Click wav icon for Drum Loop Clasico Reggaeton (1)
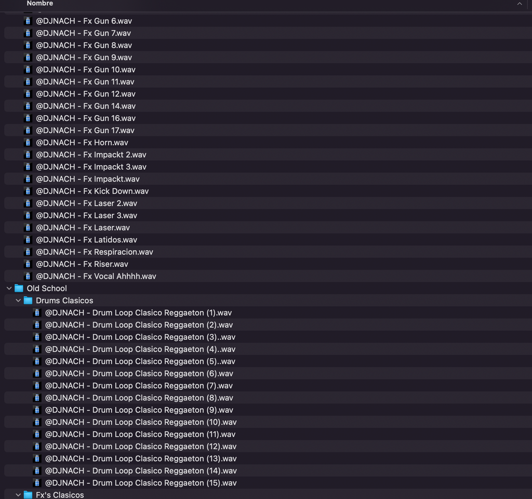Screen dimensions: 532x499 tap(37, 313)
